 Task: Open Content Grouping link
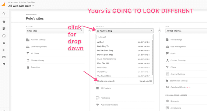178,60
